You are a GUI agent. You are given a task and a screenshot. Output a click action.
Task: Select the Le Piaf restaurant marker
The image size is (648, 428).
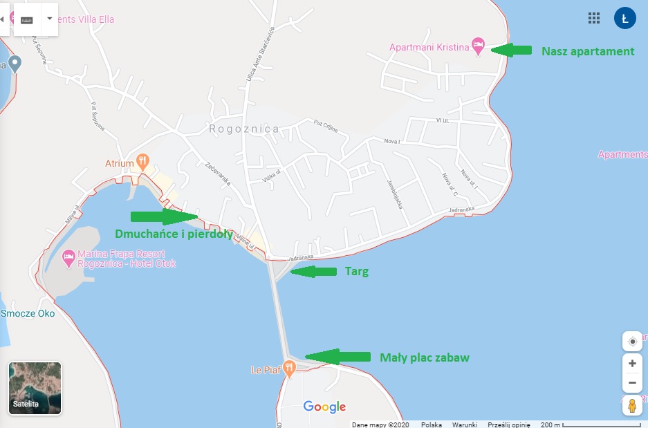pos(289,369)
